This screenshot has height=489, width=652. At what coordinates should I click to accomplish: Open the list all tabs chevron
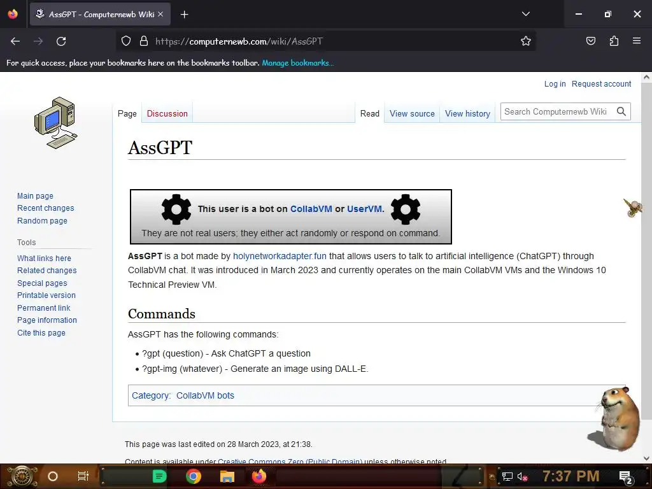(525, 14)
